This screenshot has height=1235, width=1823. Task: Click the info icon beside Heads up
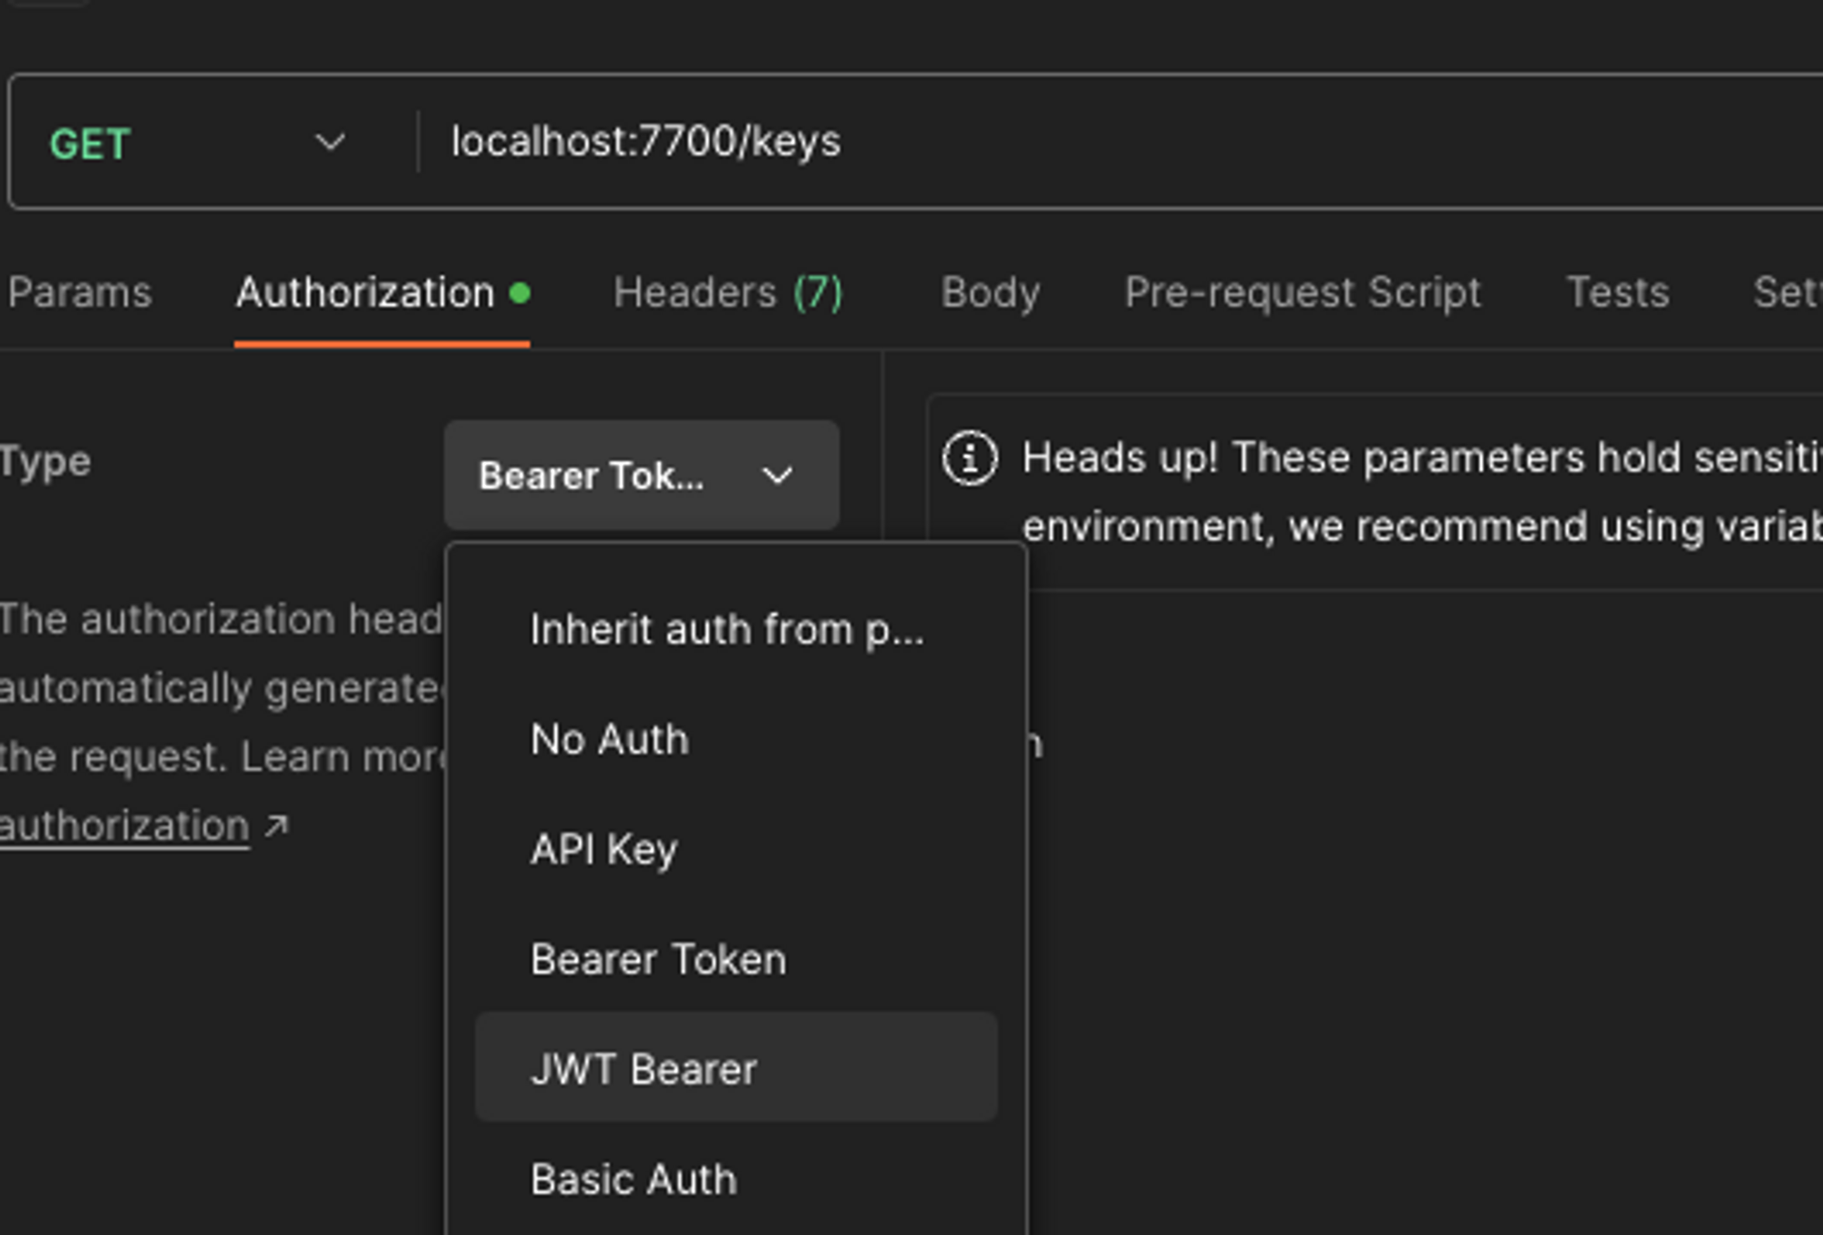click(969, 458)
